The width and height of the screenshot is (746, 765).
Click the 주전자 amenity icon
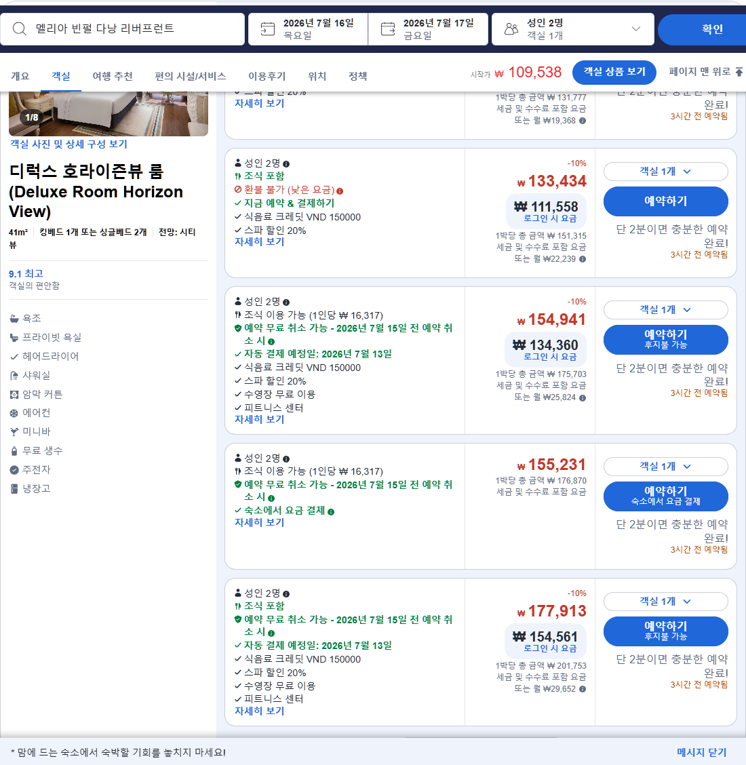pos(14,470)
